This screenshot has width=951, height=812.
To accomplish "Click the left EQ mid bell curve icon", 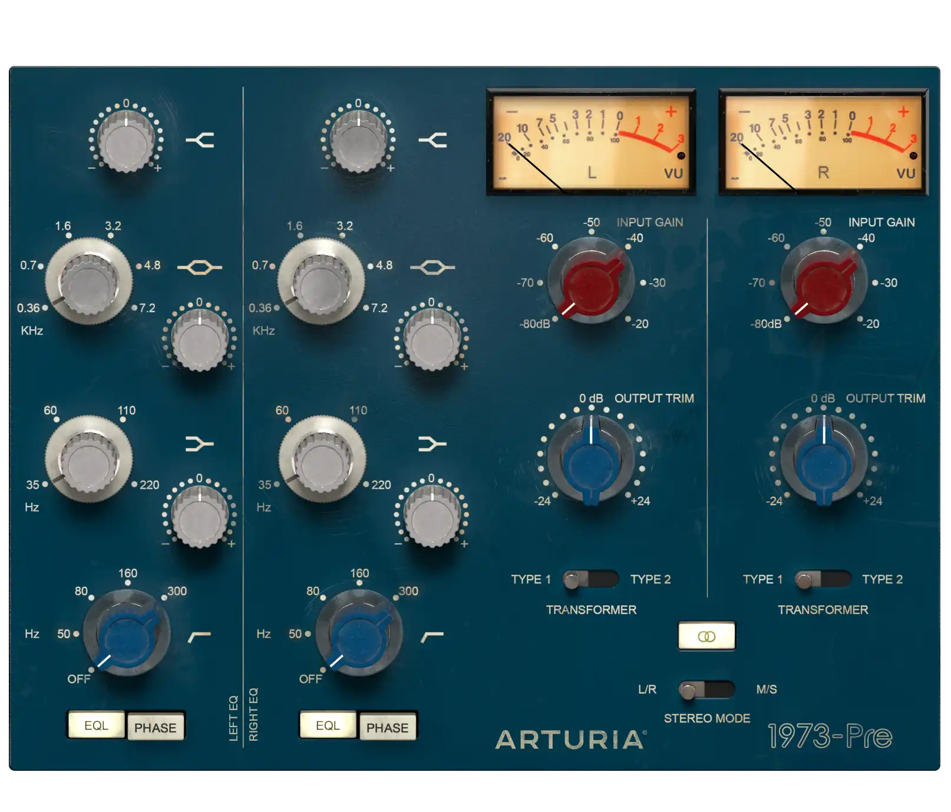I will coord(200,267).
